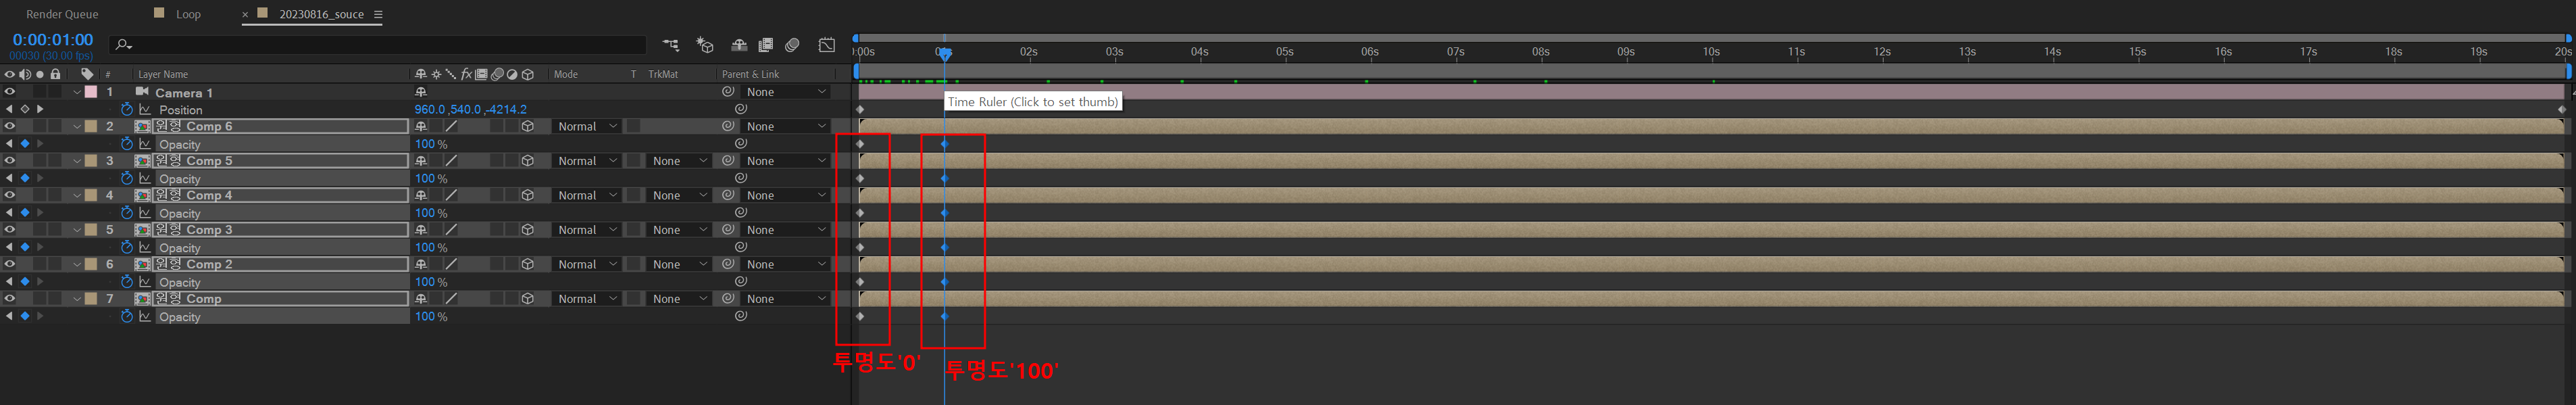Enable Motion Blur for the composition
Image resolution: width=2576 pixels, height=405 pixels.
(792, 45)
